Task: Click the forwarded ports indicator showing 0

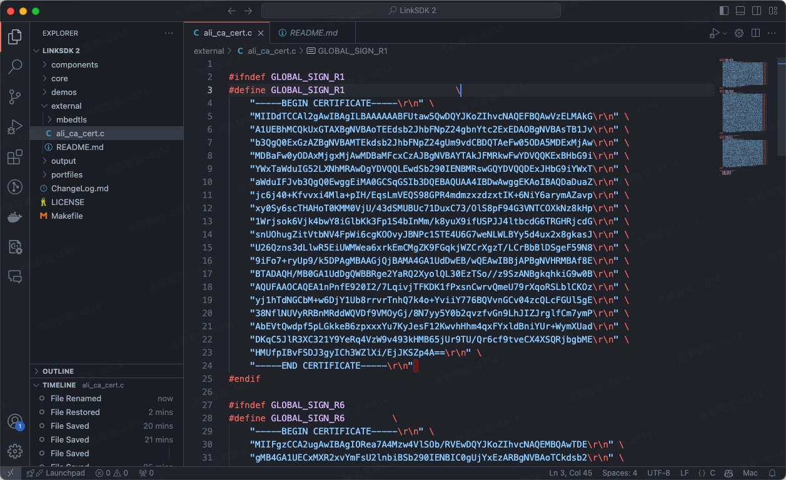Action: pyautogui.click(x=146, y=473)
